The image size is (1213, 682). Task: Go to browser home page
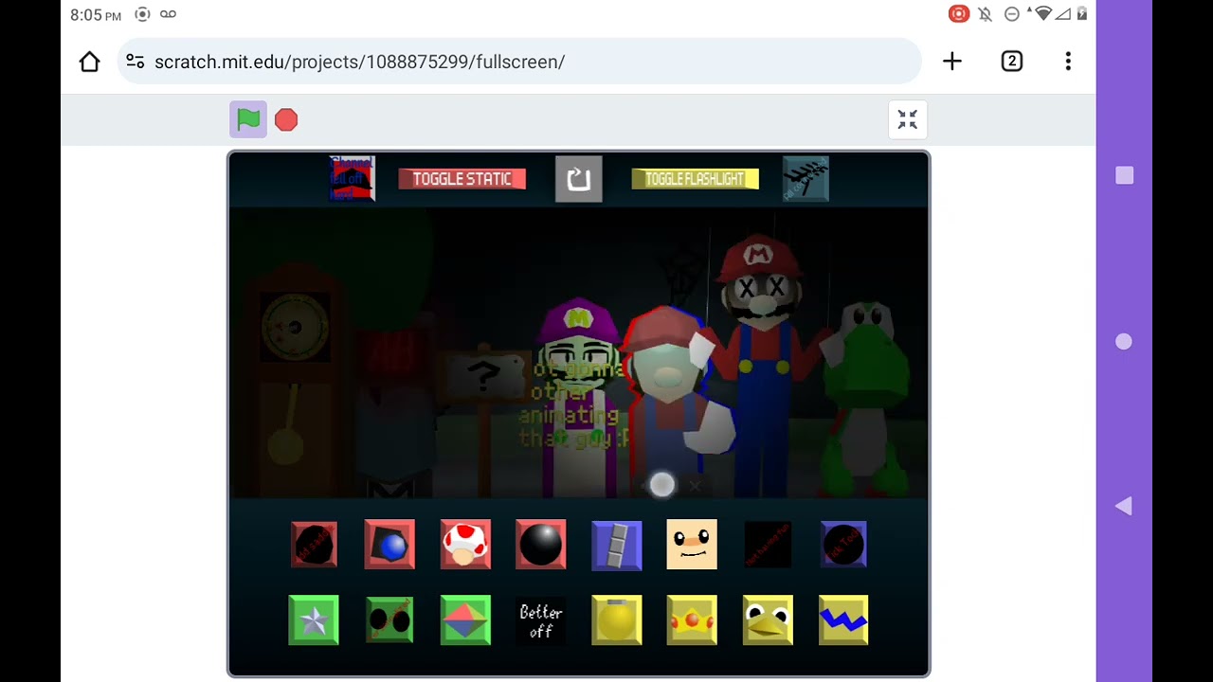tap(89, 62)
